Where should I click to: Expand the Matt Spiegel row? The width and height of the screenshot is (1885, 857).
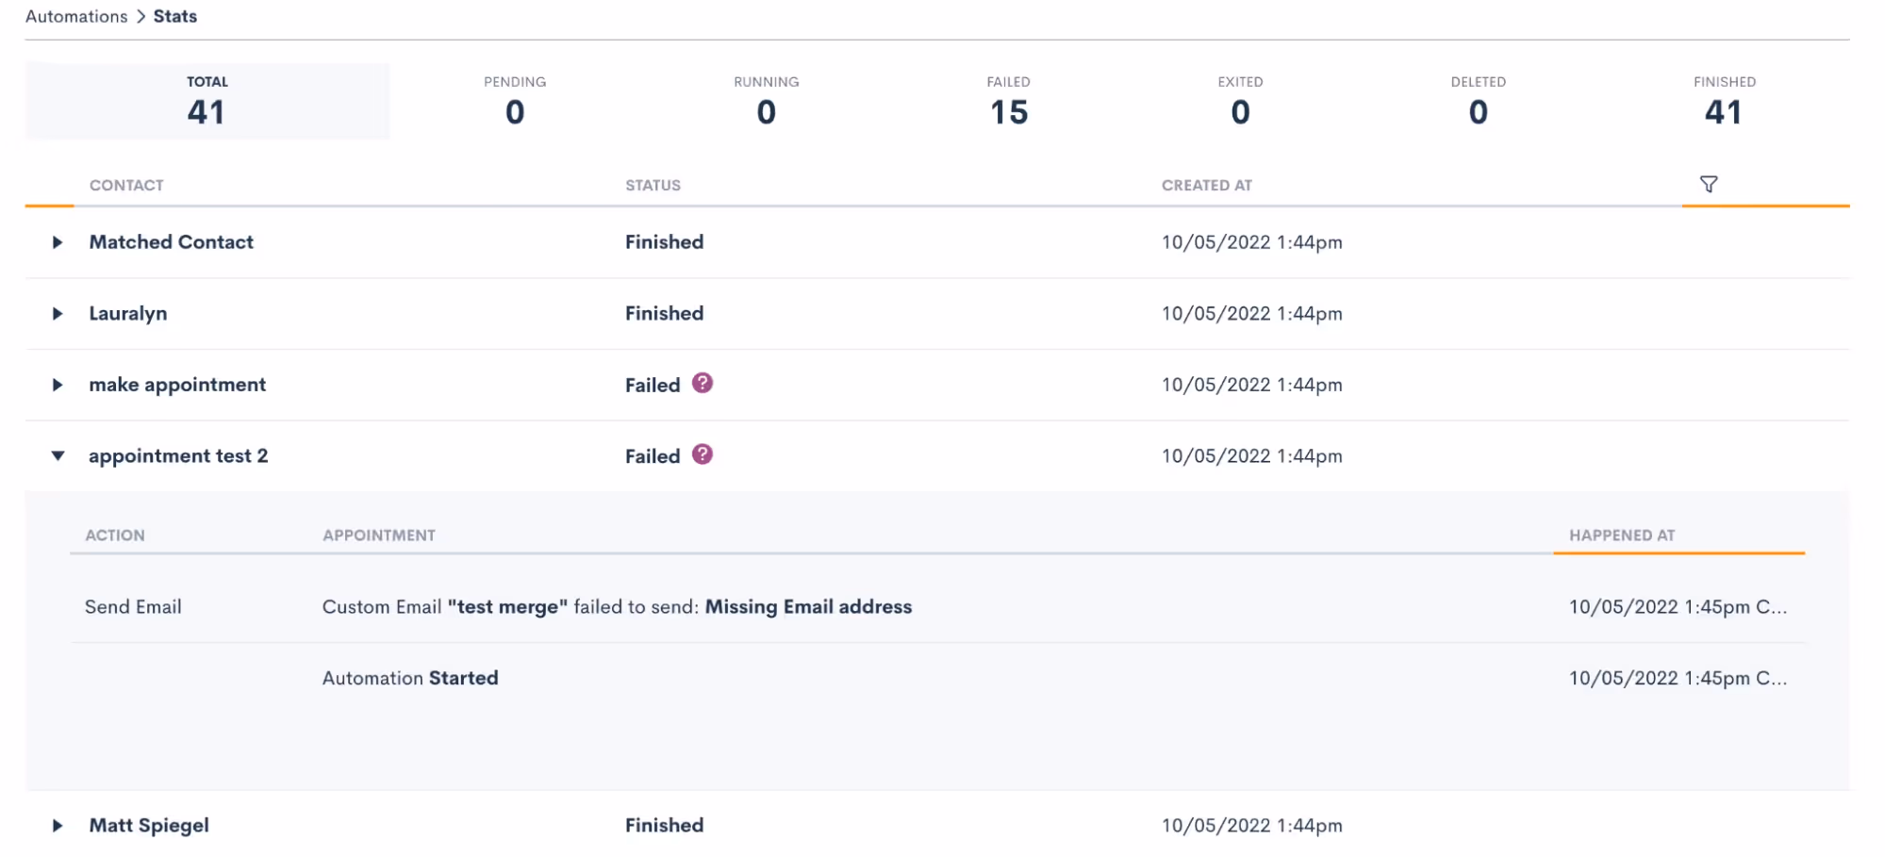(58, 826)
